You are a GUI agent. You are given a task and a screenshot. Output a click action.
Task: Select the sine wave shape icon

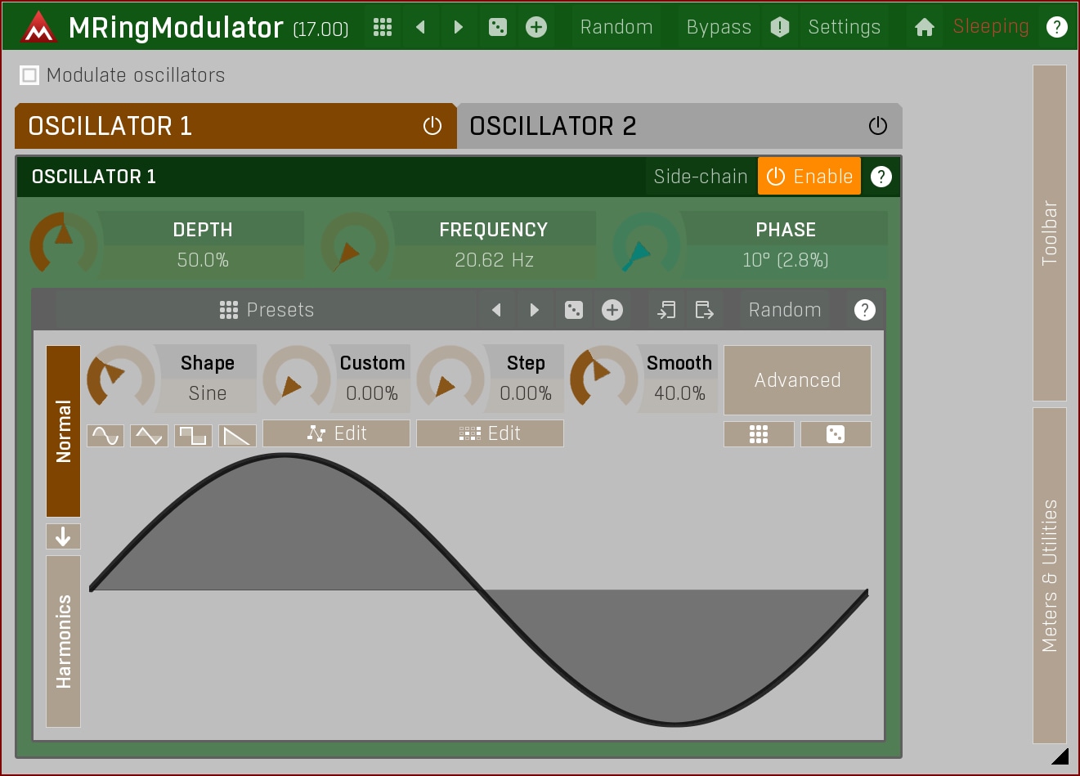coord(105,436)
